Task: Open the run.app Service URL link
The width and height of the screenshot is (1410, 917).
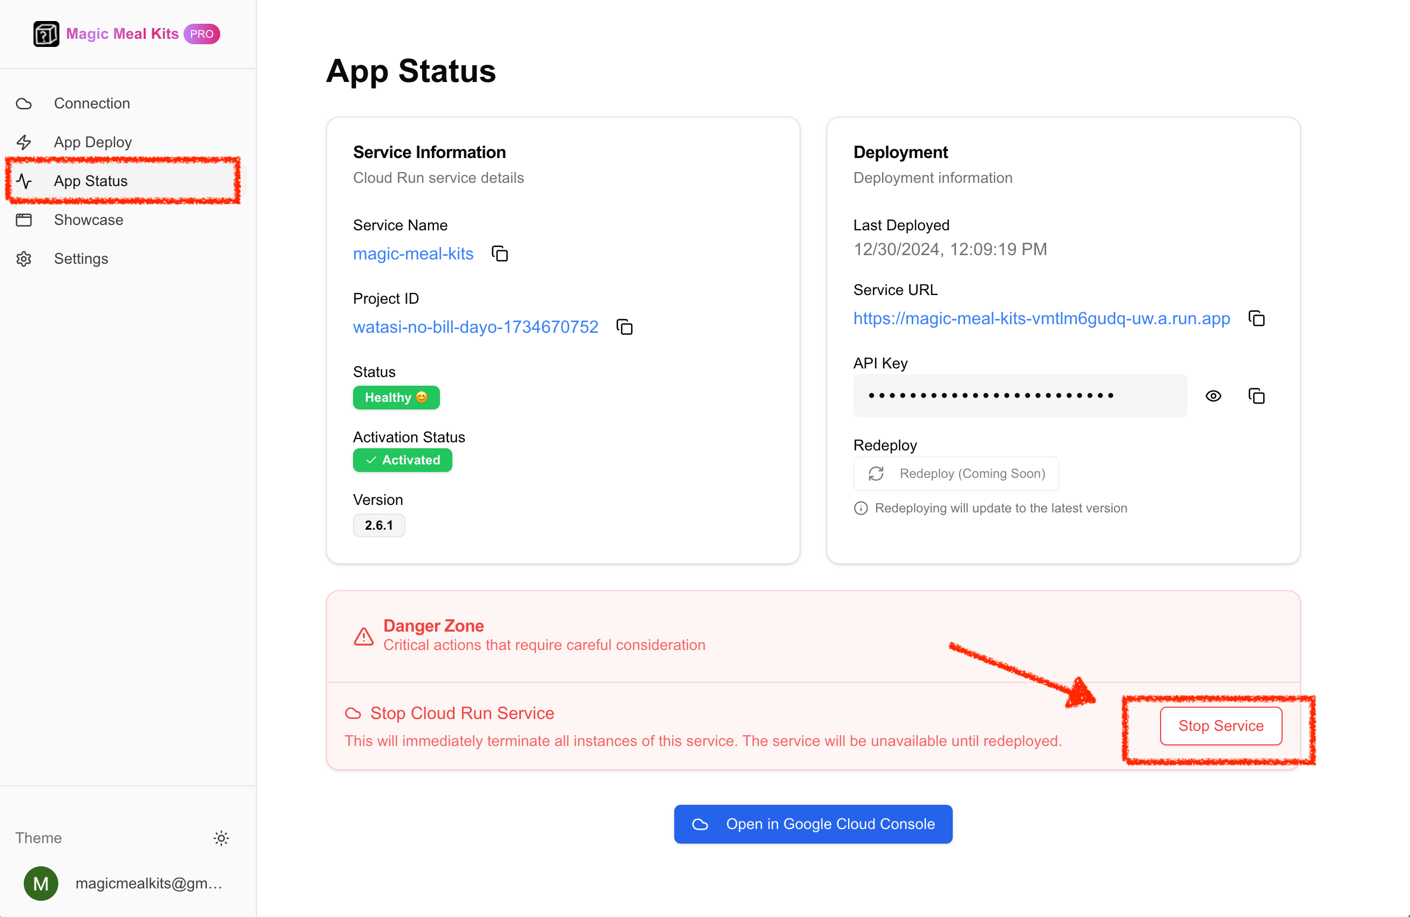Action: 1041,318
